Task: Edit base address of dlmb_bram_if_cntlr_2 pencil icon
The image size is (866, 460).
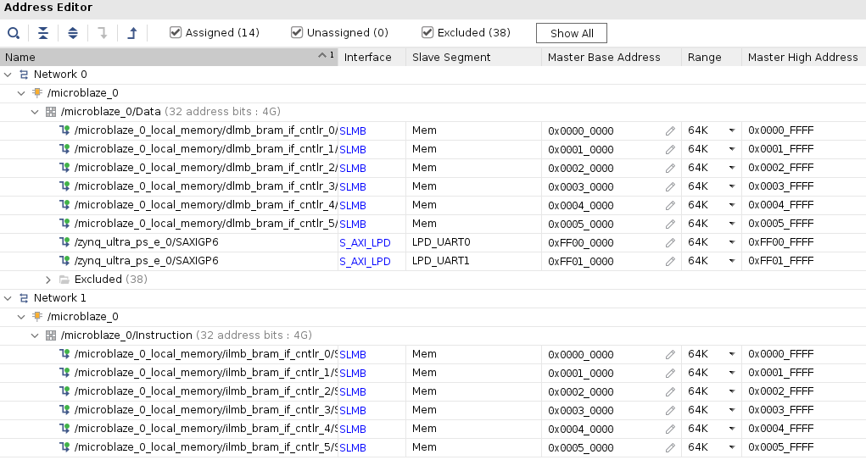Action: tap(670, 169)
